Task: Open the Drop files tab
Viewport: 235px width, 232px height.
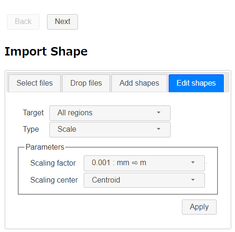Action: (86, 83)
